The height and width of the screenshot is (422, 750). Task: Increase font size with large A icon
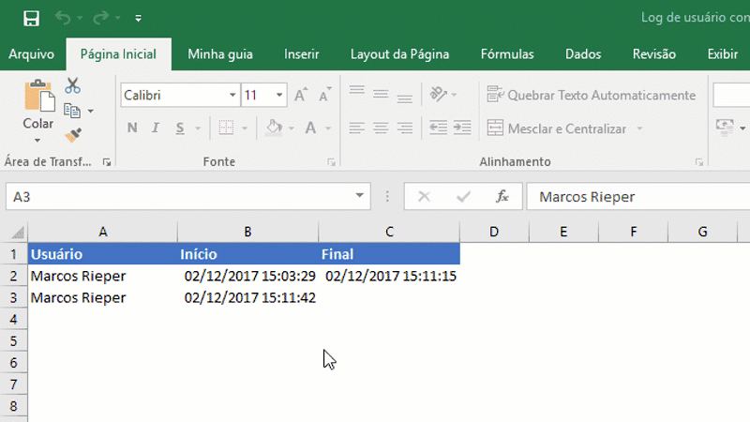[300, 95]
